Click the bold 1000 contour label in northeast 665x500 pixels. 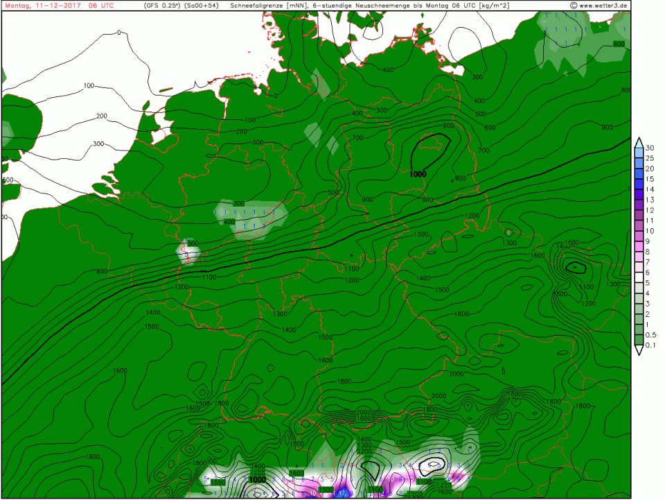(x=418, y=174)
